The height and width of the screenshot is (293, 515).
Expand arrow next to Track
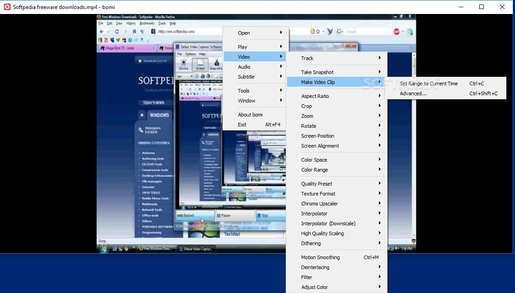click(x=380, y=58)
